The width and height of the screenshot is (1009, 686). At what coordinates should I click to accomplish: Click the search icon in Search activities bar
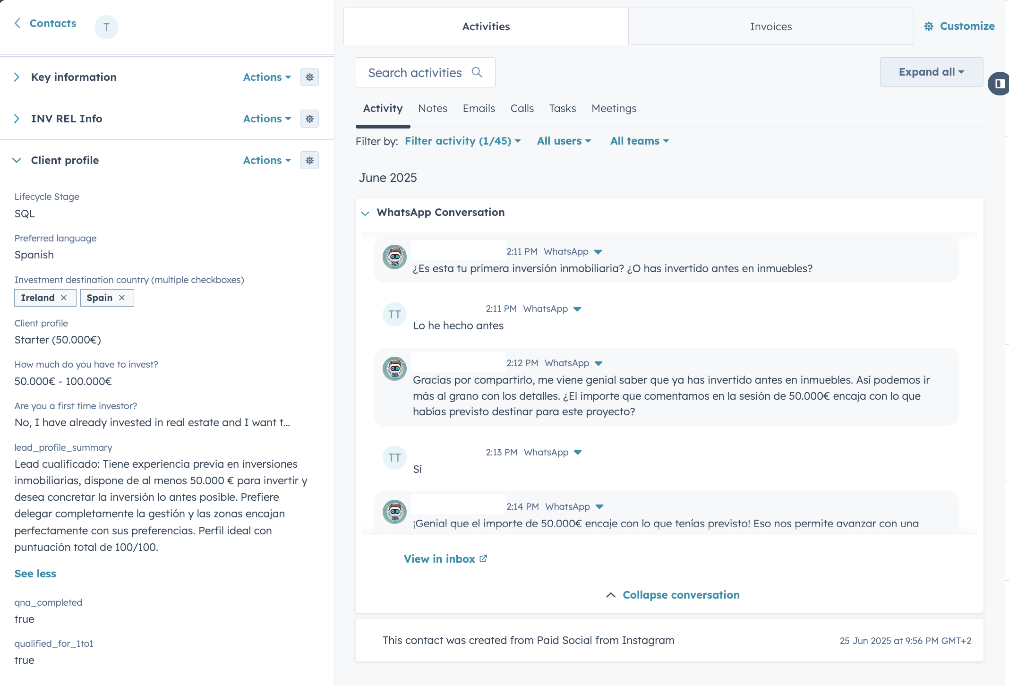point(478,72)
